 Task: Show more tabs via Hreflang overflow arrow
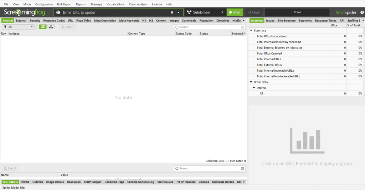244,21
